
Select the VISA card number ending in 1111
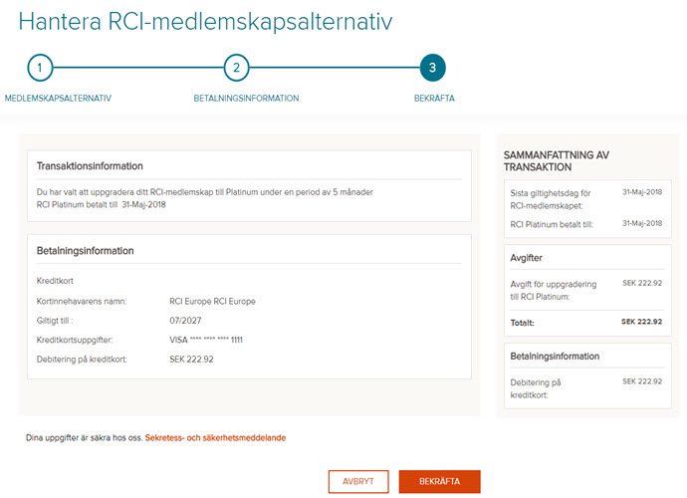click(206, 340)
